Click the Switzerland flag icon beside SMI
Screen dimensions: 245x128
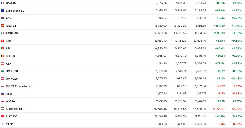click(3, 41)
